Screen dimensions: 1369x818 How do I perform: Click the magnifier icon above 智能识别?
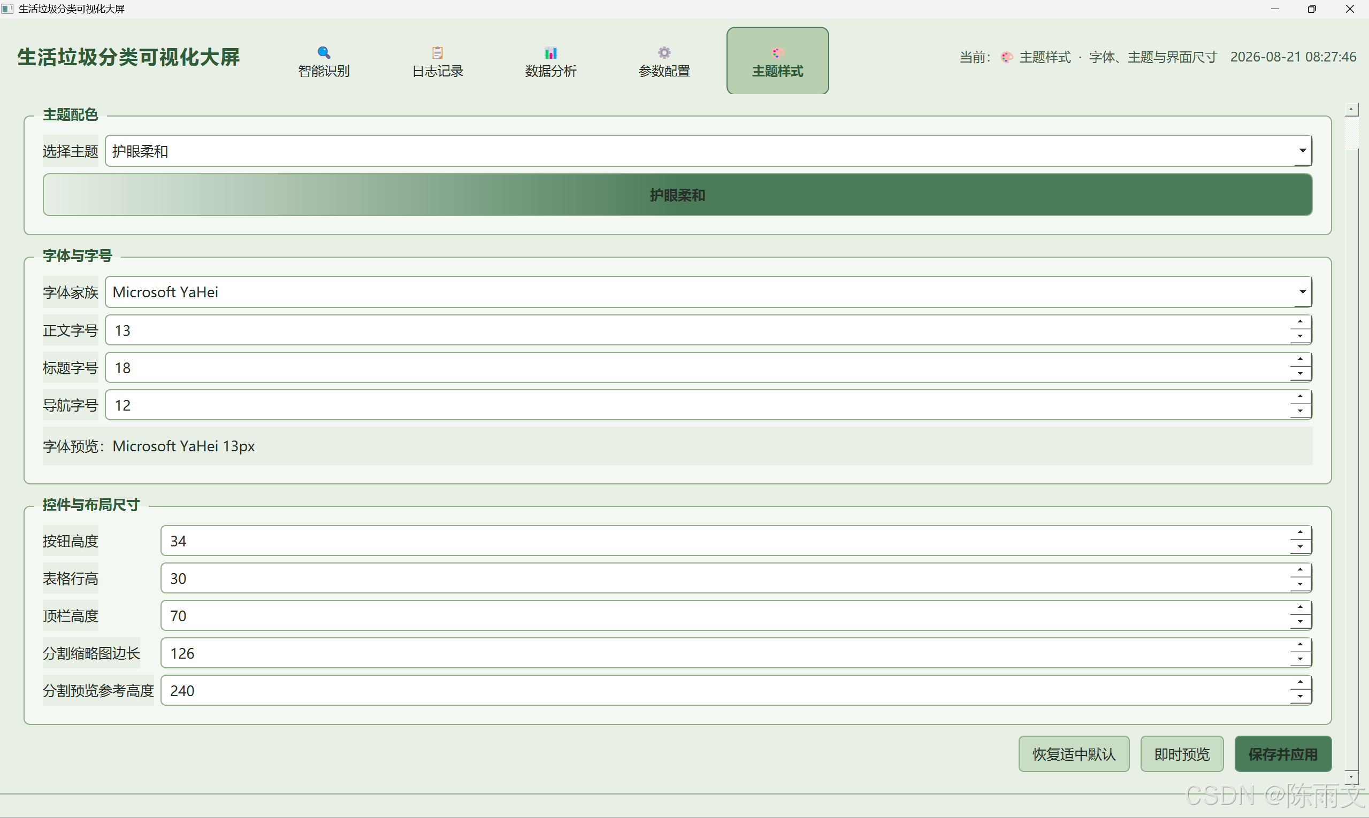(324, 52)
